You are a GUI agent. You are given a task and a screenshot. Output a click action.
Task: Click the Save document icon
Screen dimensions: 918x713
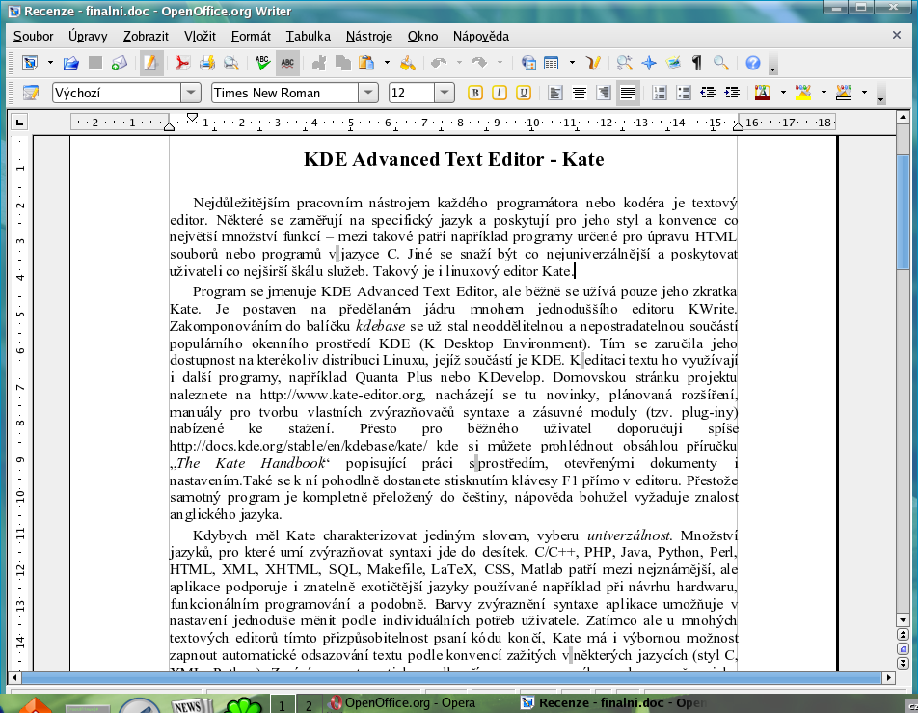coord(94,63)
